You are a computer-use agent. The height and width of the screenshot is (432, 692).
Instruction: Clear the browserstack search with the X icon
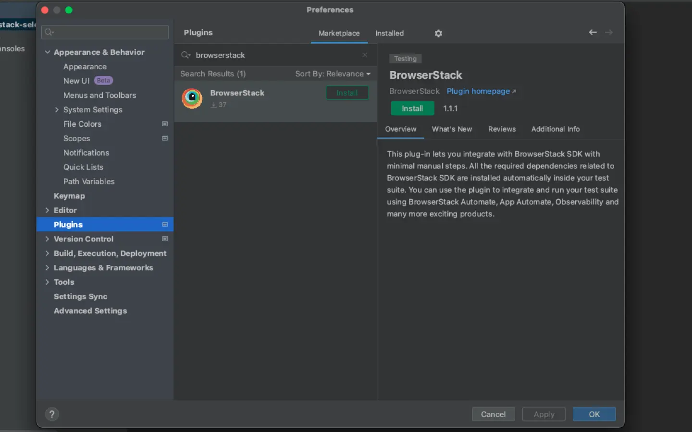click(364, 55)
